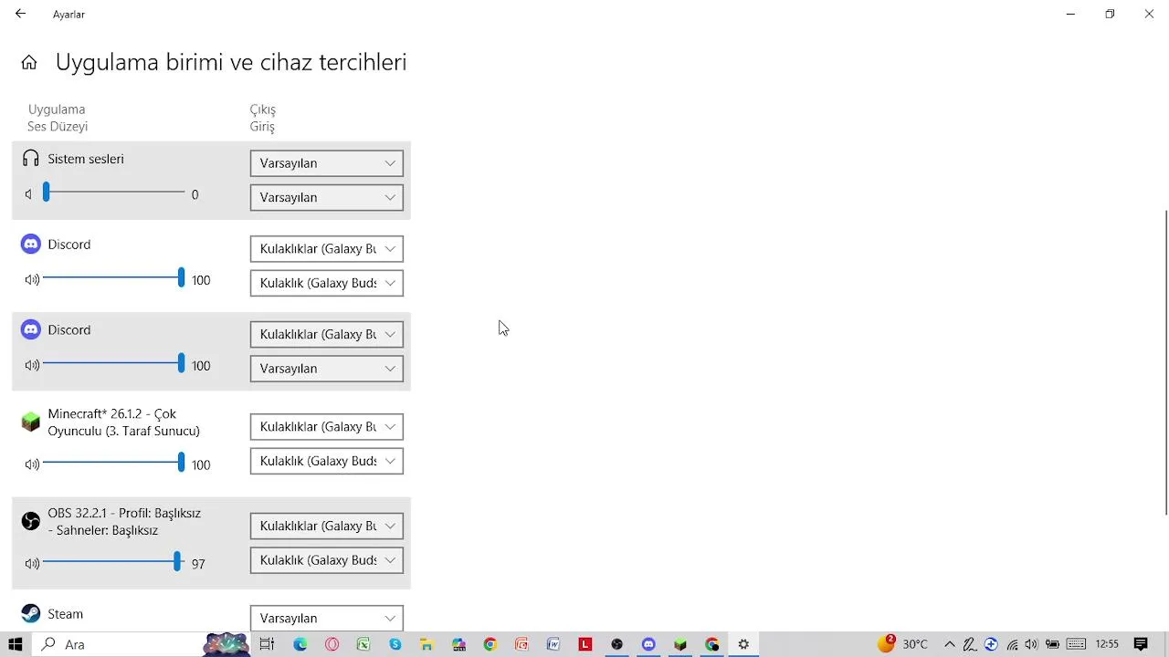This screenshot has height=657, width=1169.
Task: Launch Opera browser from the taskbar
Action: (332, 644)
